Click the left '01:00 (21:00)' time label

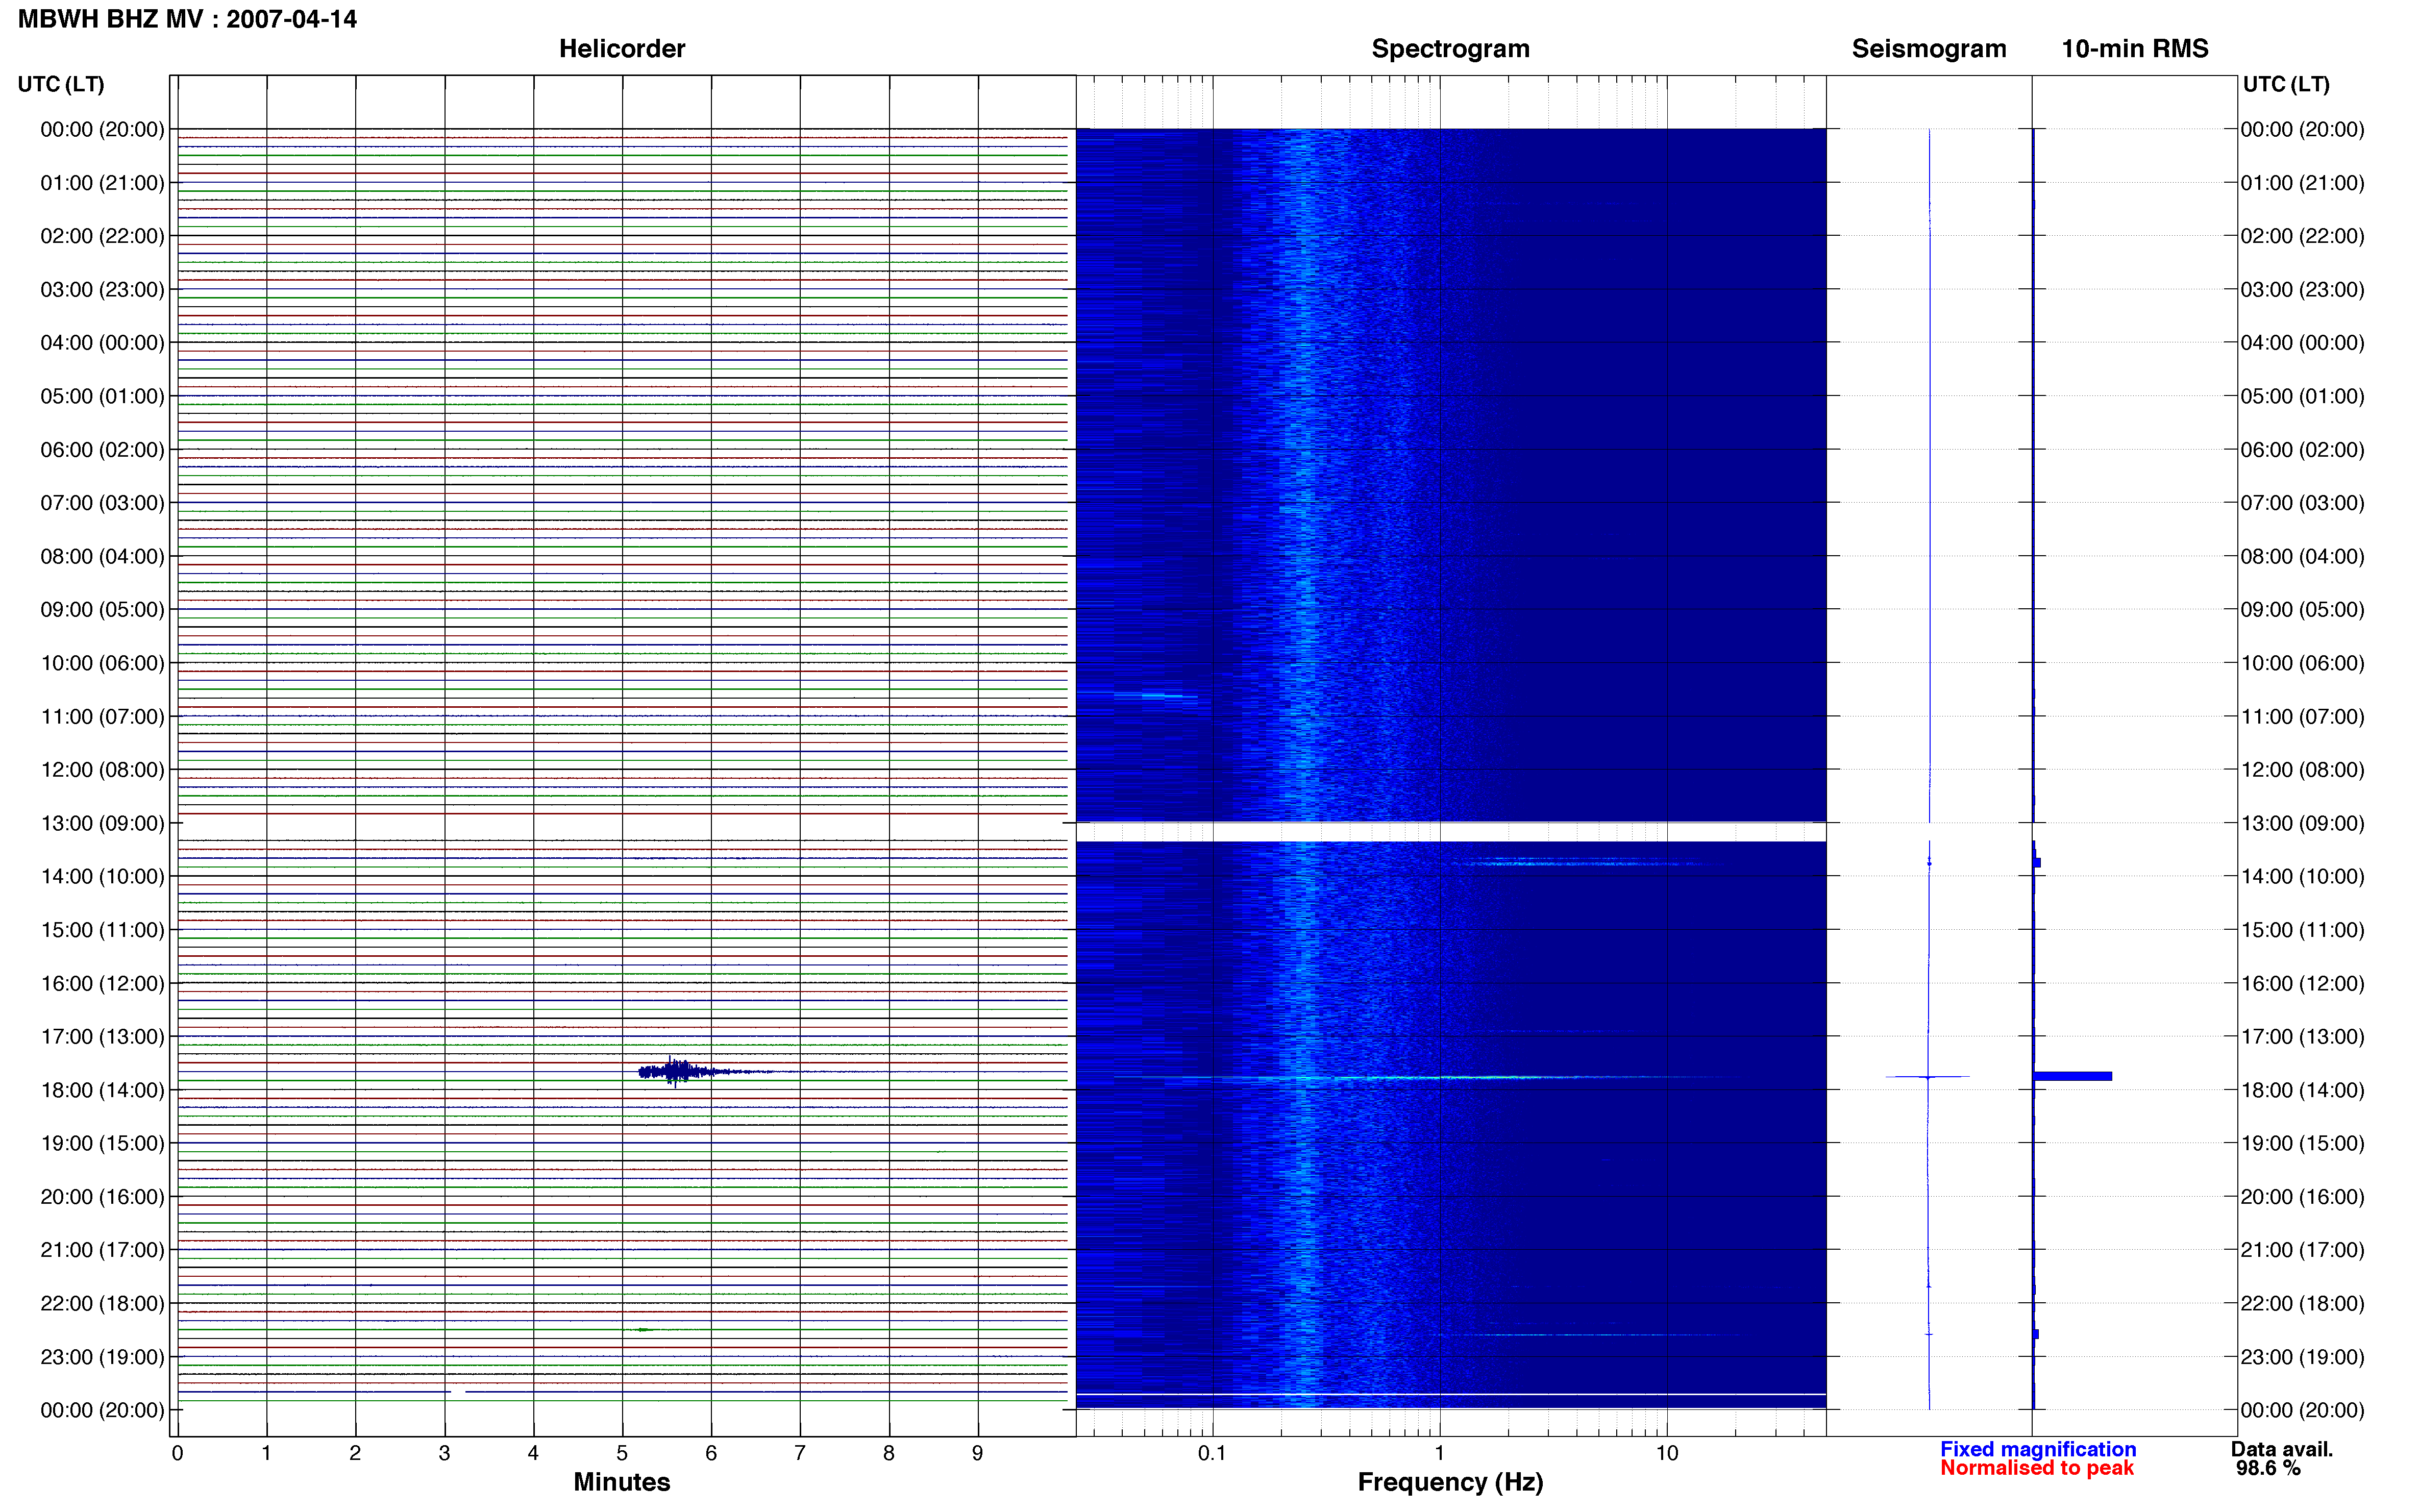click(102, 183)
